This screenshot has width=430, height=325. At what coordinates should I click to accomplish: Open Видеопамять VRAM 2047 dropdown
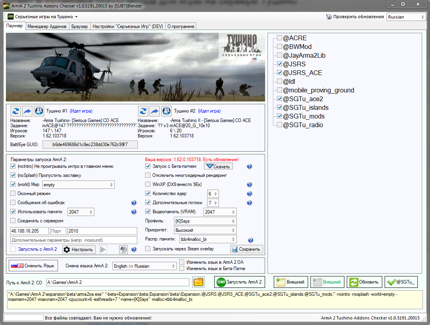click(220, 212)
